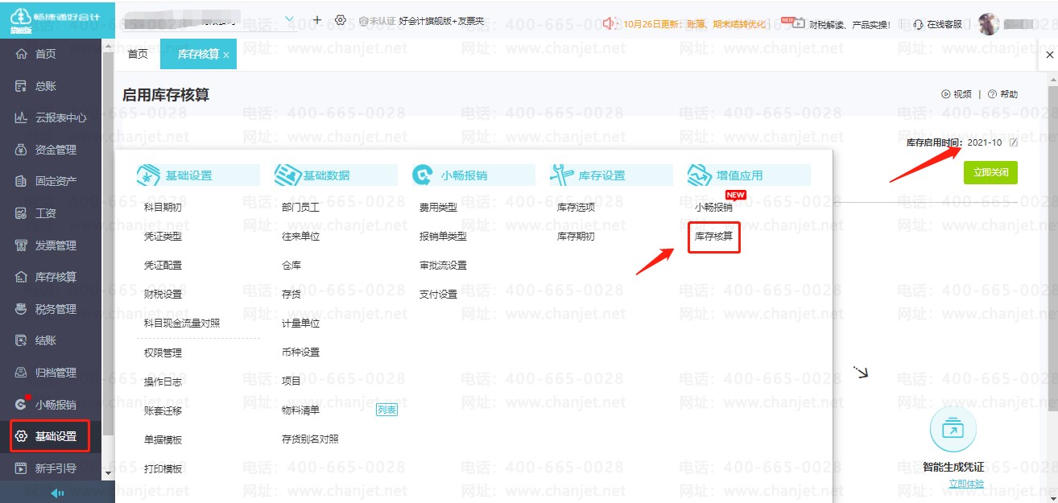
Task: Open 帮助 help icon
Action: click(992, 94)
